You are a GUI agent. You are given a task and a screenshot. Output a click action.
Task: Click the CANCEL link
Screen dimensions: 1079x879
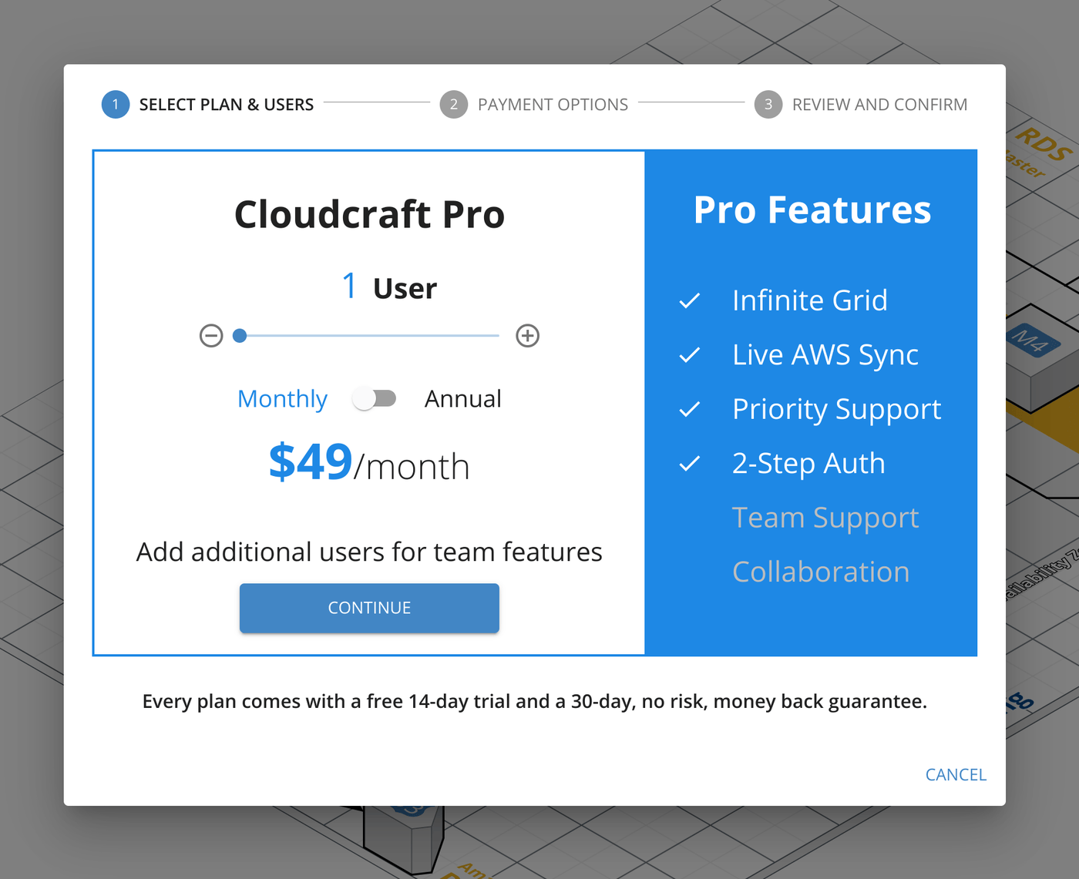click(956, 775)
